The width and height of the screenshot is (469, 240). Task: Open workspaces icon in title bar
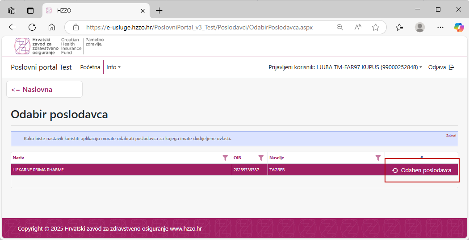(12, 11)
